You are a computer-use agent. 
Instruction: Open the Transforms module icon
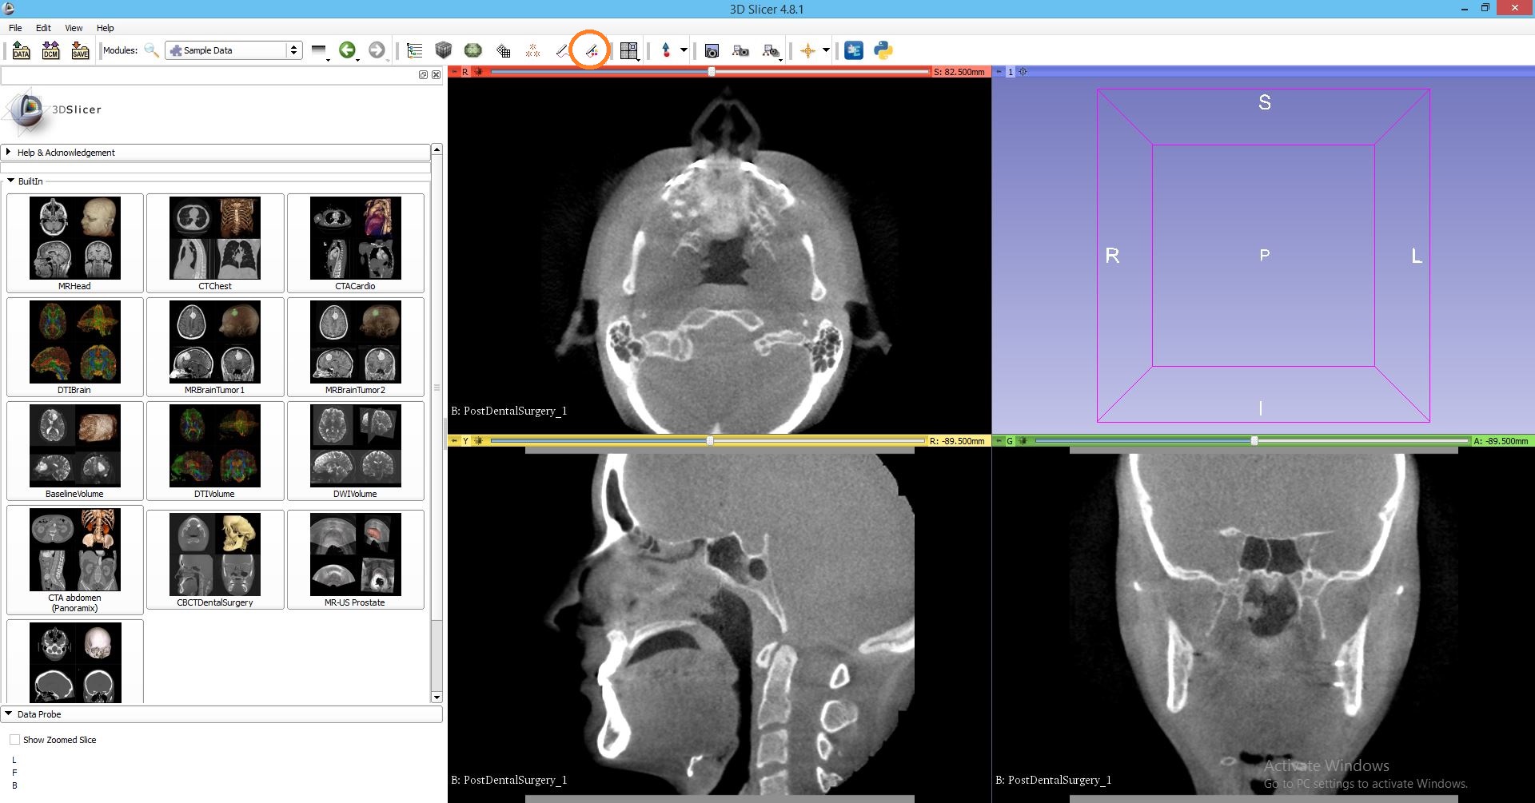click(503, 50)
